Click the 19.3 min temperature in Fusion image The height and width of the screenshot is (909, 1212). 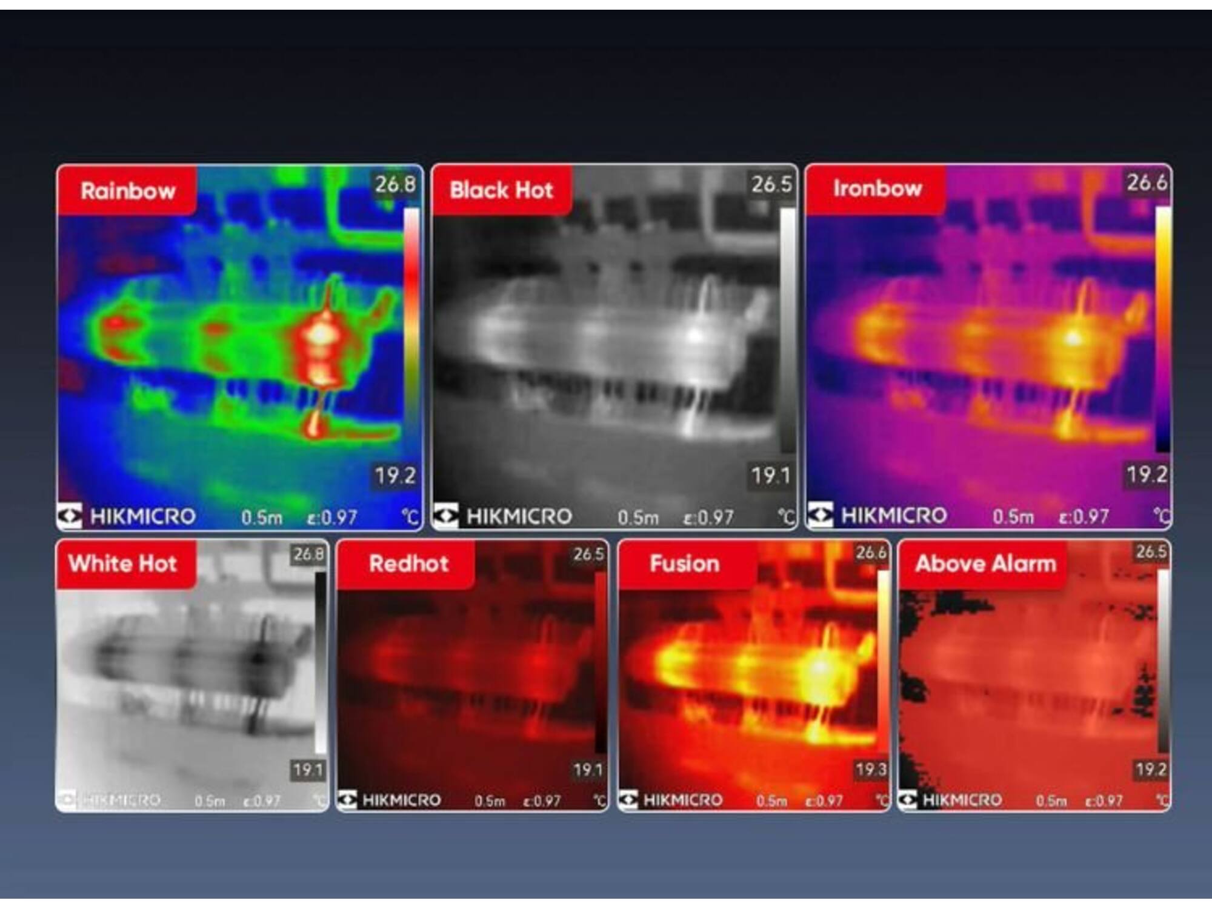pyautogui.click(x=871, y=770)
